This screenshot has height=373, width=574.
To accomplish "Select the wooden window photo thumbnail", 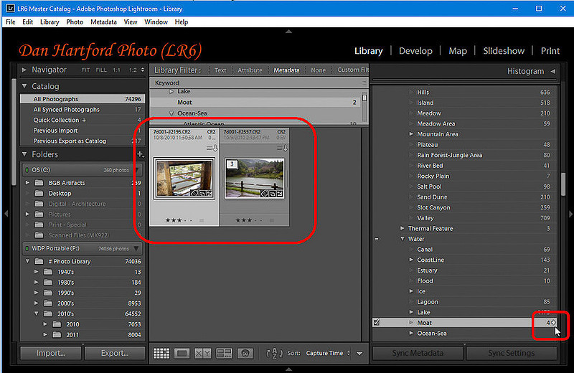I will point(184,179).
